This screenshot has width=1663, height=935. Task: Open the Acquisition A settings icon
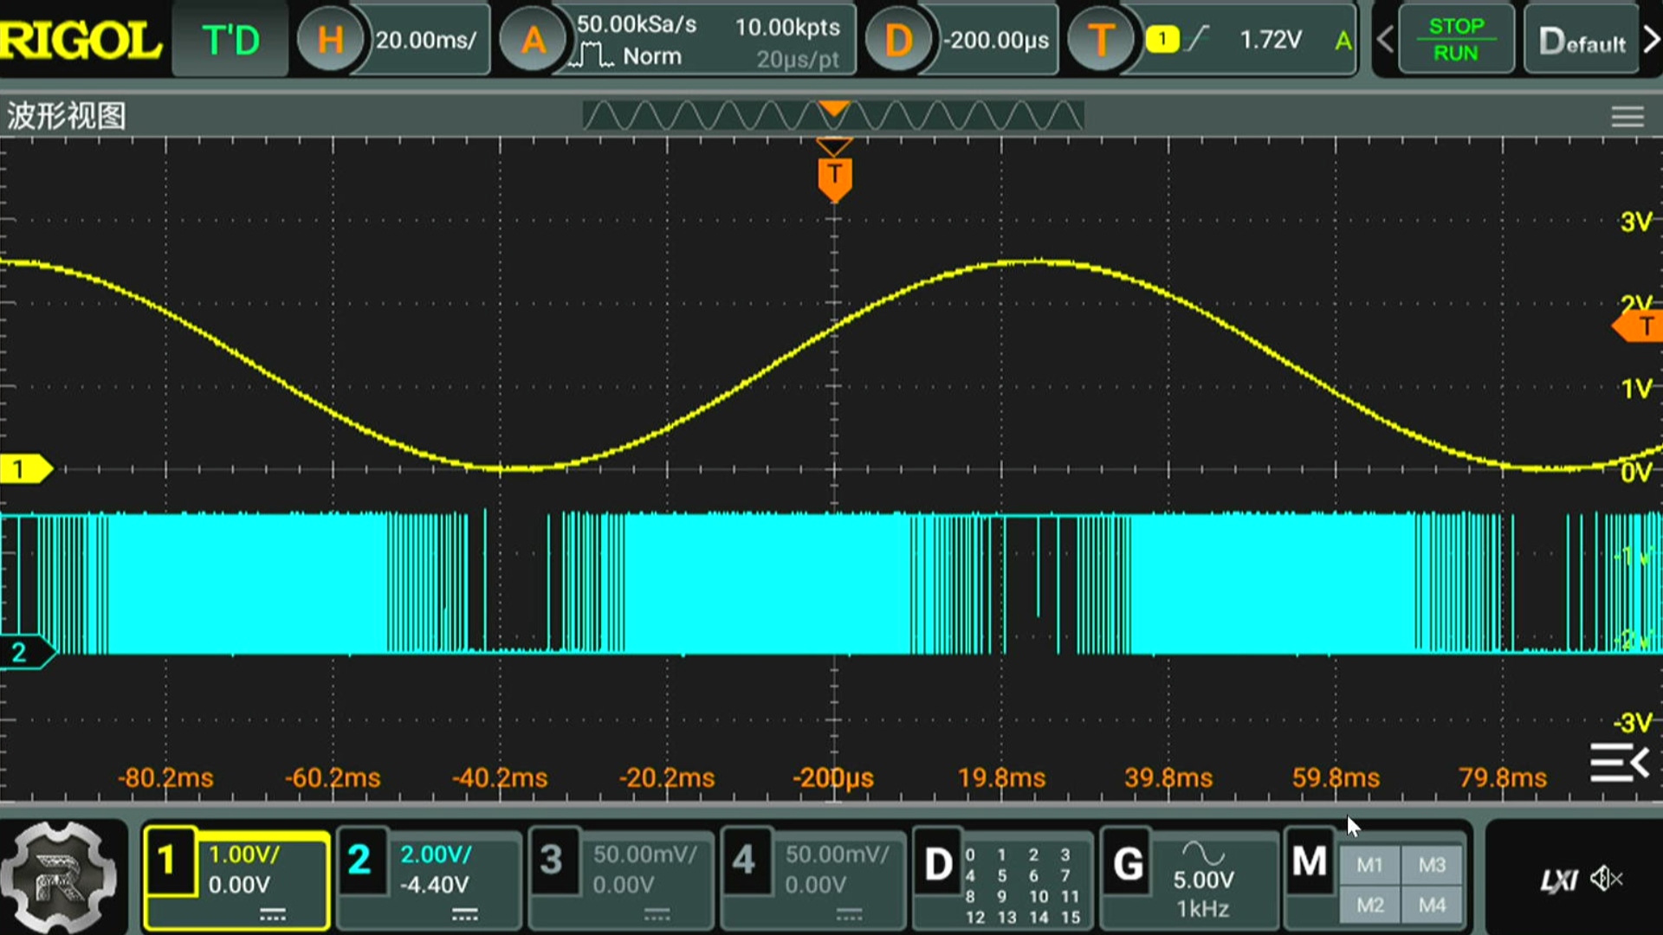tap(534, 40)
